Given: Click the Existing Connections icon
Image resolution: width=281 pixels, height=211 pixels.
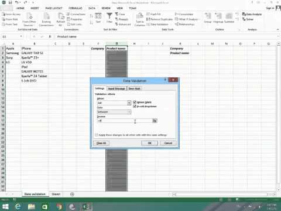Looking at the screenshot, I should tap(46, 19).
